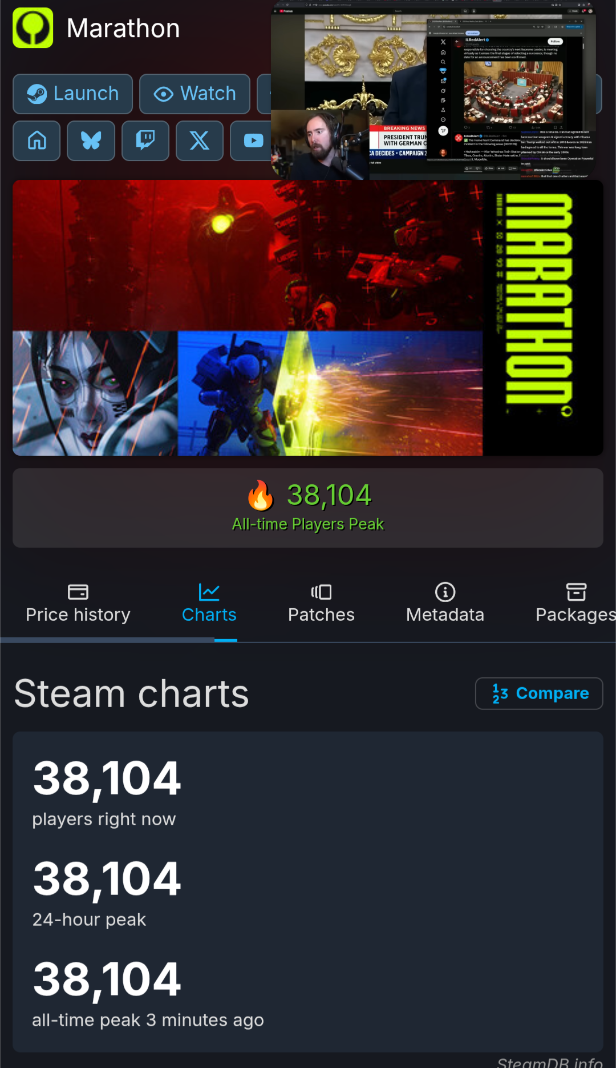
Task: Click the Steam Launch button
Action: point(73,94)
